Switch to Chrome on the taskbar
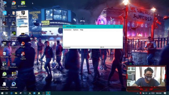This screenshot has height=95, width=169. click(30, 93)
